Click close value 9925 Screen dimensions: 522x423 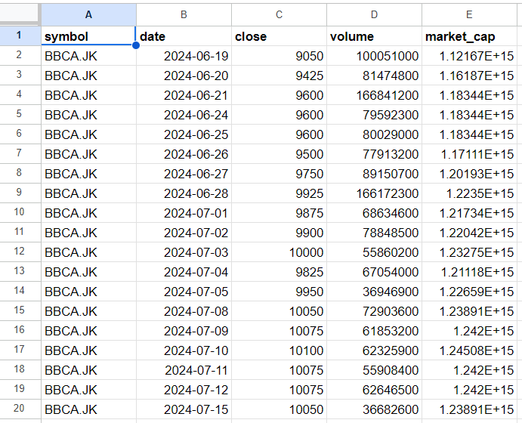(x=279, y=193)
